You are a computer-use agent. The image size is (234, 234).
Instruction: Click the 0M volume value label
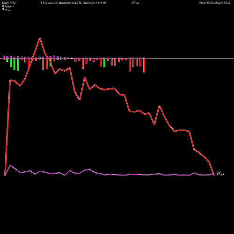click(x=219, y=173)
